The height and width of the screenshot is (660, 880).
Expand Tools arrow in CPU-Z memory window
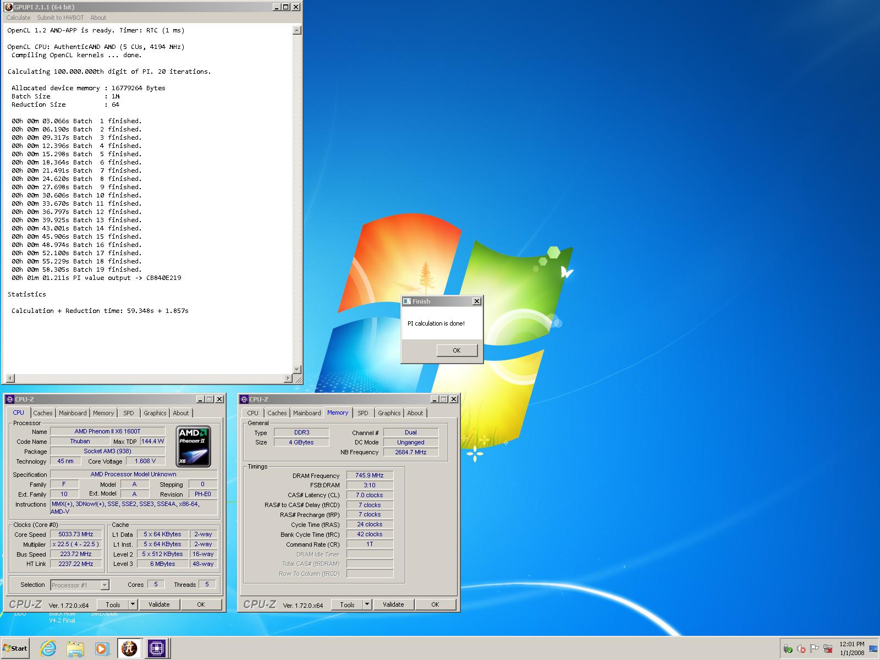tap(367, 604)
